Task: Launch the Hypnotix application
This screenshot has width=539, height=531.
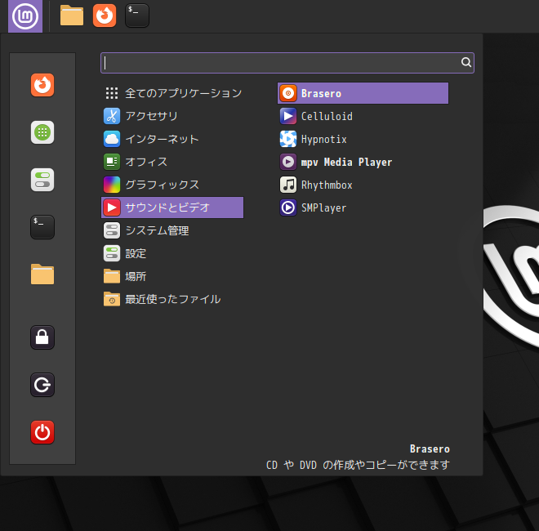Action: [x=363, y=139]
